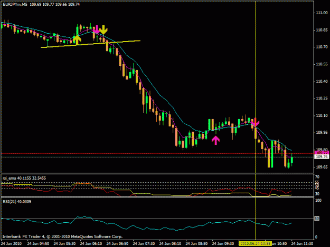This screenshot has height=247, width=330.
Task: Select the magenta down arrow on the vertical line
Action: tap(255, 122)
